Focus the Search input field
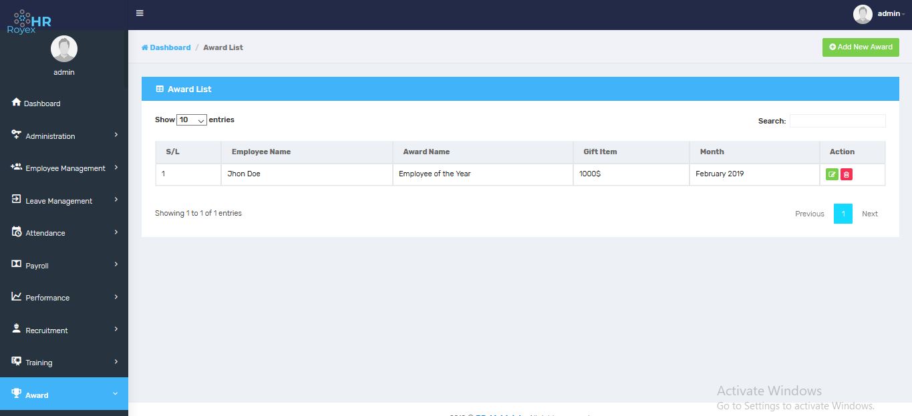Screen dimensions: 912x416 (x=837, y=121)
